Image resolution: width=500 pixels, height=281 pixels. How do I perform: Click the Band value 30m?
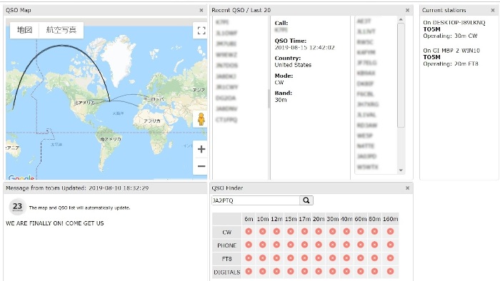click(x=281, y=100)
